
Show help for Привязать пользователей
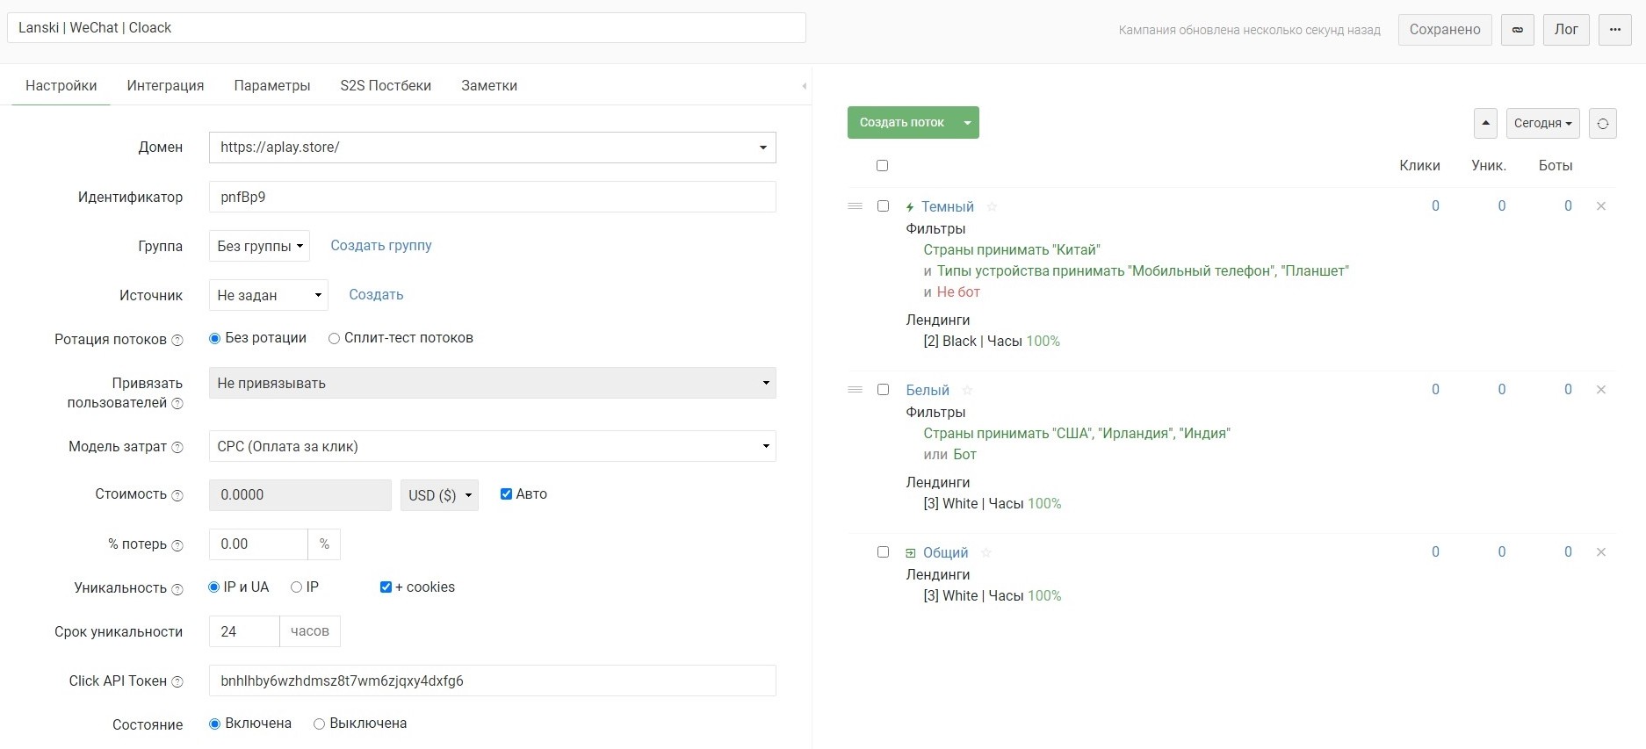point(177,404)
